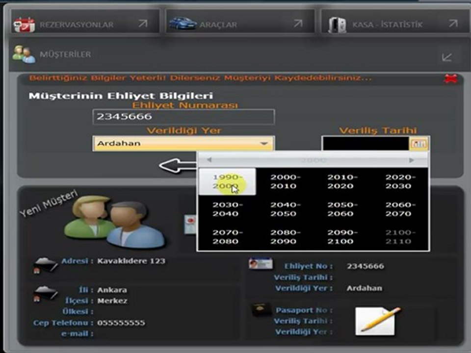Screen dimensions: 471x353
Task: Select the 2020-2030 decade
Action: point(400,181)
